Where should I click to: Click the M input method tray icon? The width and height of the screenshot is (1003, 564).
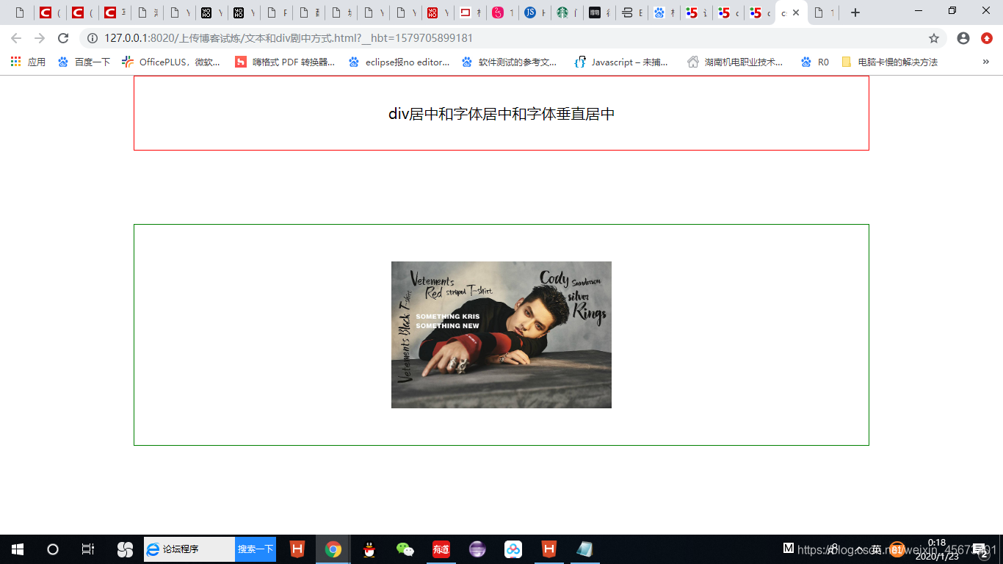(x=789, y=548)
